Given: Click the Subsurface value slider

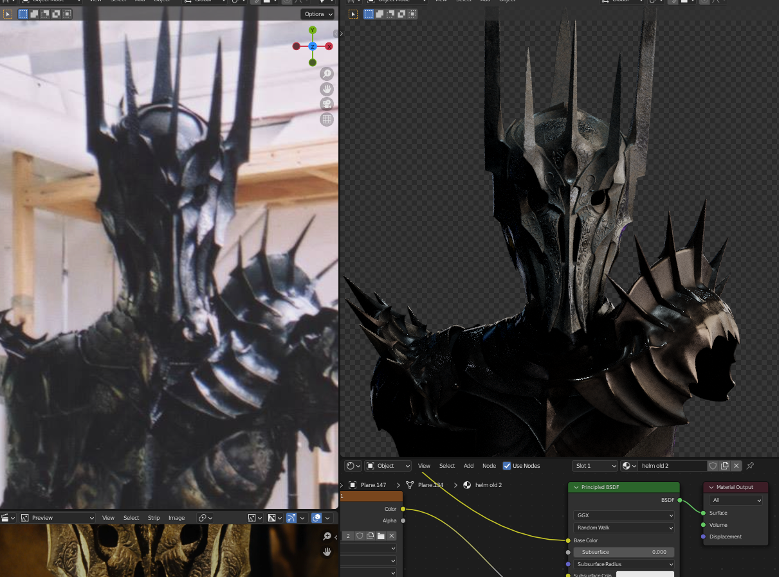Looking at the screenshot, I should [624, 552].
